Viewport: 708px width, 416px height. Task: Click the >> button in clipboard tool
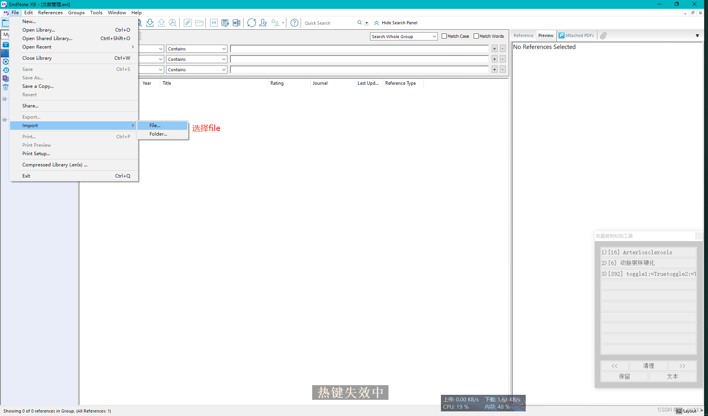click(682, 366)
